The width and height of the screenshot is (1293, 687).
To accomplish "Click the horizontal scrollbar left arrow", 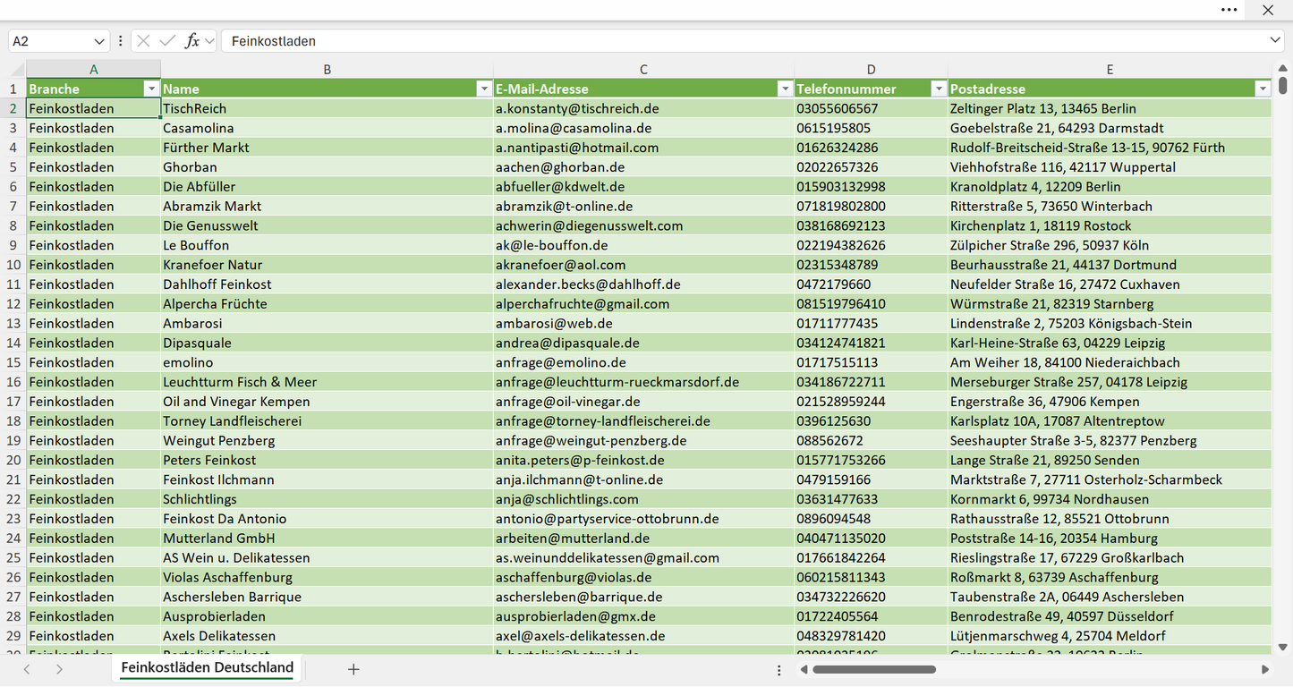I will [x=804, y=669].
